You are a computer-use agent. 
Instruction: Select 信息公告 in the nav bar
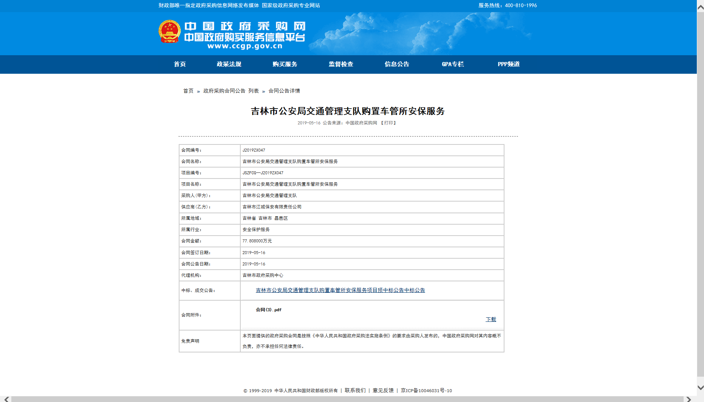[x=397, y=64]
